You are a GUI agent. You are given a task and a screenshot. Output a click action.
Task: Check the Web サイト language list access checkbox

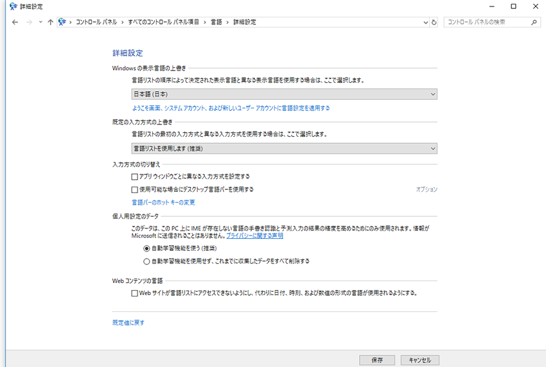tap(135, 293)
